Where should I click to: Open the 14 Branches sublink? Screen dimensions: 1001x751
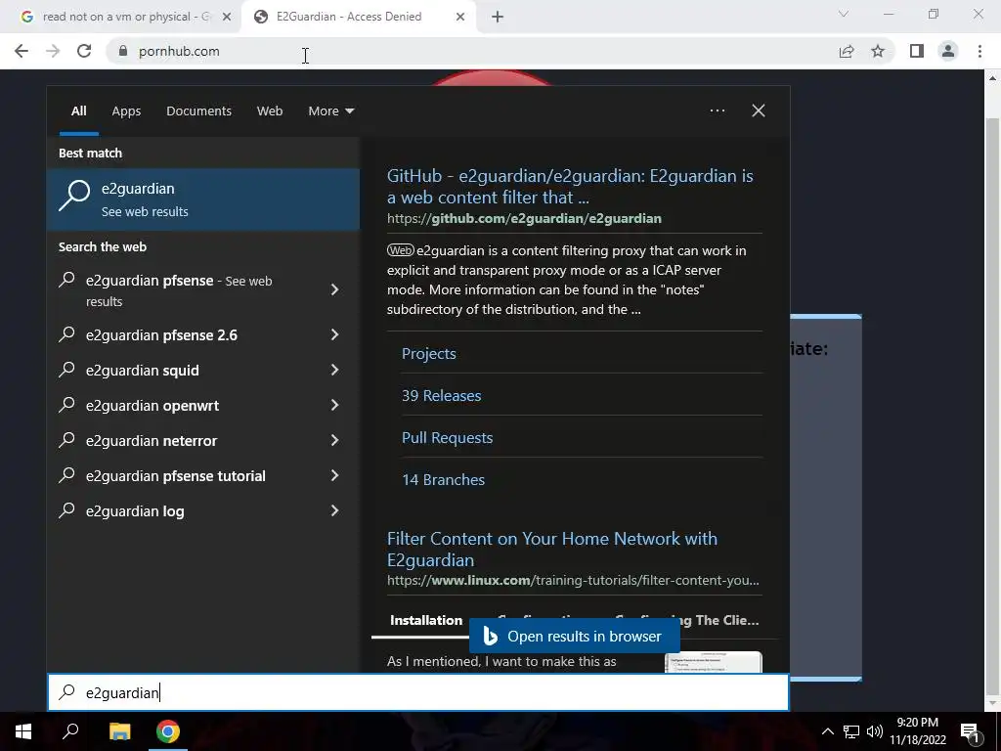(x=443, y=480)
